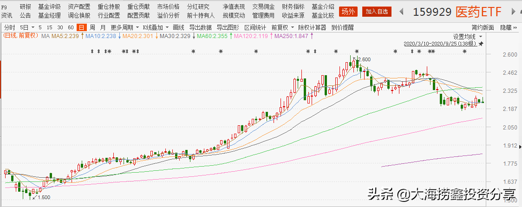522x207 pixels.
Task: Click the MA5 trend arrow in the legend
Action: click(82, 36)
